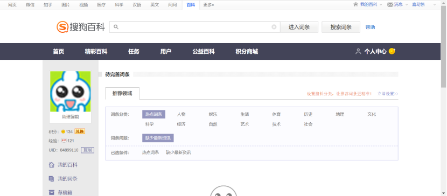Open the 更多» menu in top bar
Viewport: 447px width, 196px height.
click(x=208, y=4)
